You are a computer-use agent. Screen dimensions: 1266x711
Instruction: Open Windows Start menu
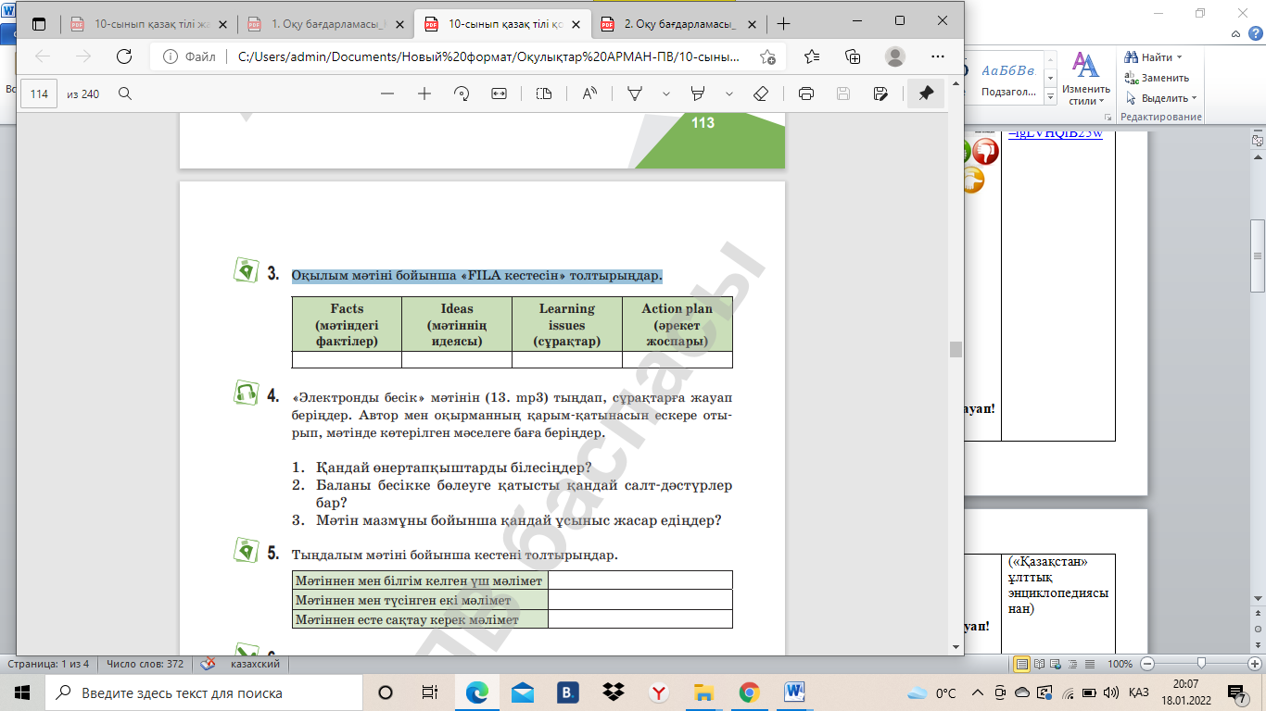[x=22, y=692]
